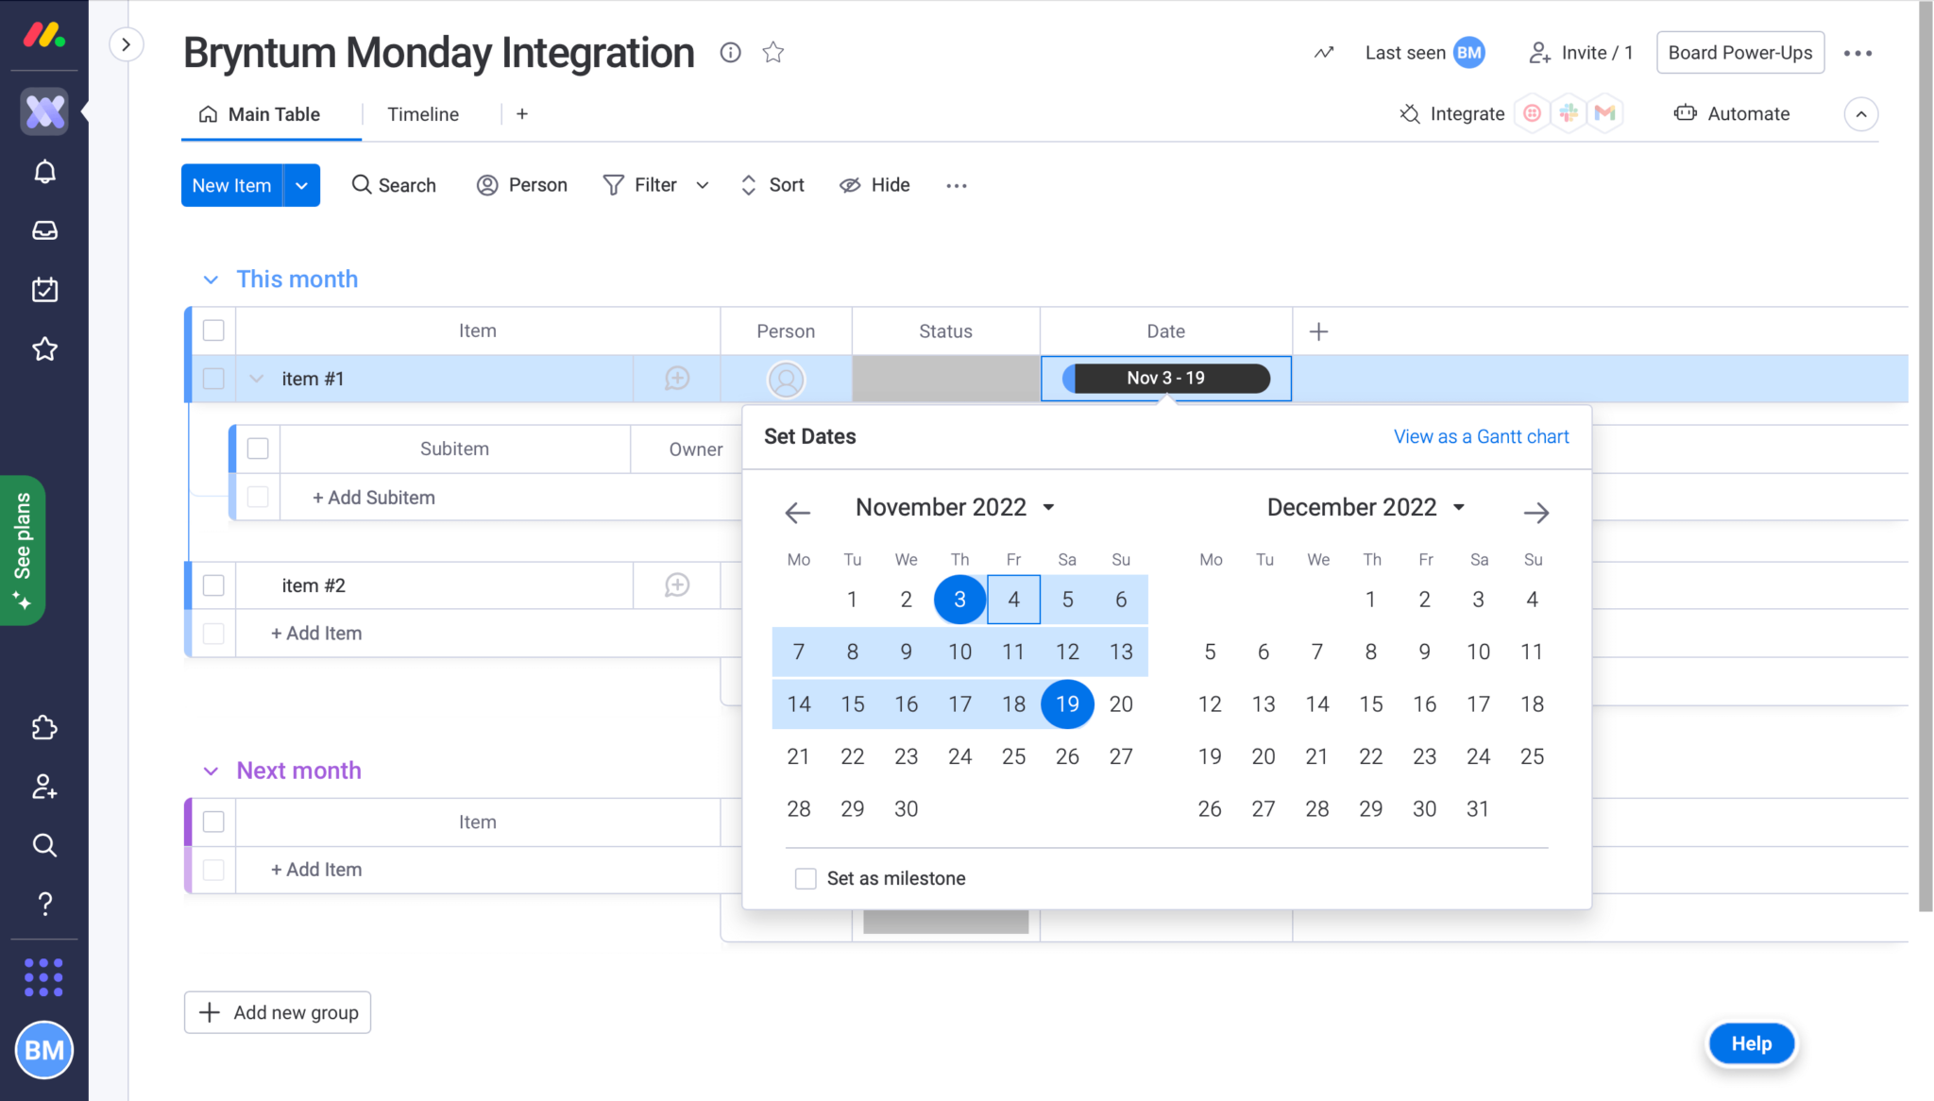The image size is (1934, 1101).
Task: Select November 19 in calendar
Action: click(x=1067, y=704)
